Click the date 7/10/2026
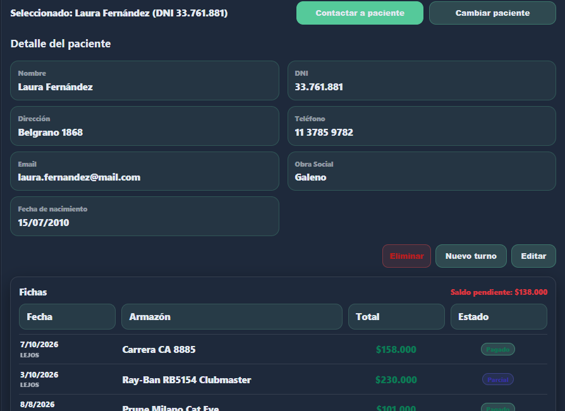 39,345
